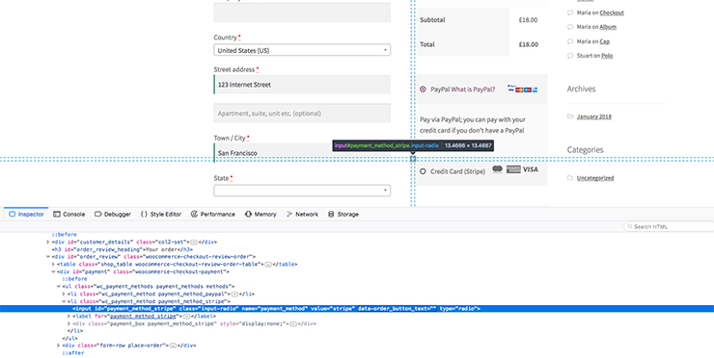Expand the payment_box payment_method_stripe div

coord(69,324)
